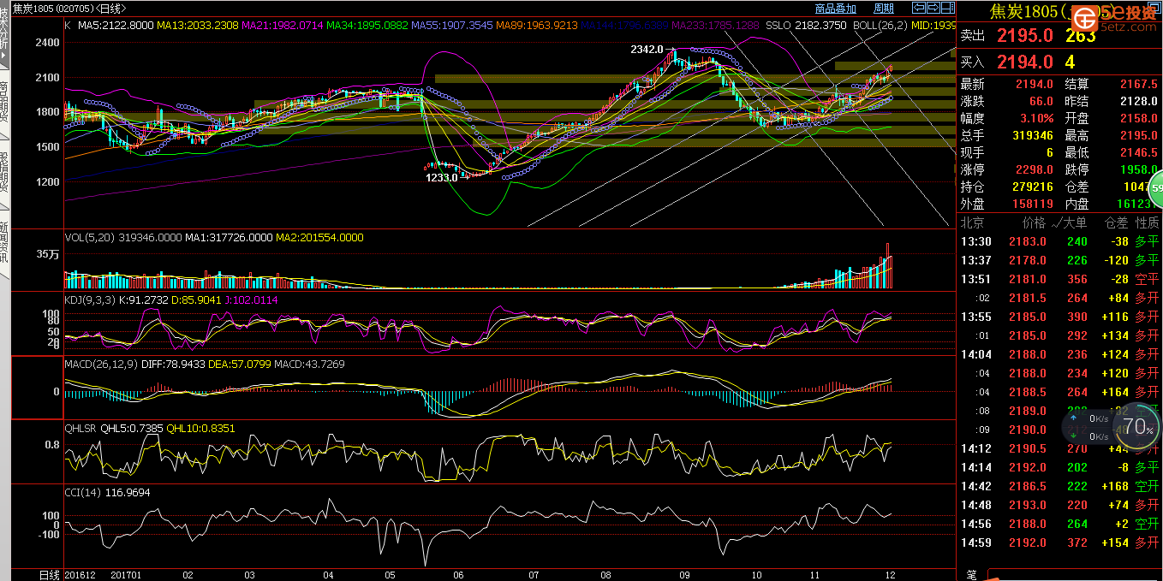Open the 商品叠加 overlay option

(836, 8)
